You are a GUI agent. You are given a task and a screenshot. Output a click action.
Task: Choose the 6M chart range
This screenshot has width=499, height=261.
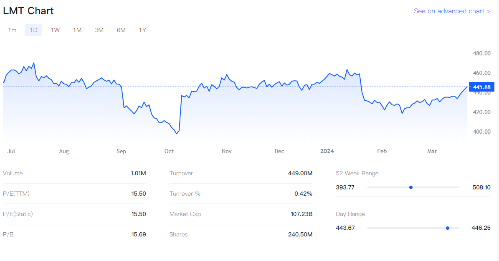121,30
